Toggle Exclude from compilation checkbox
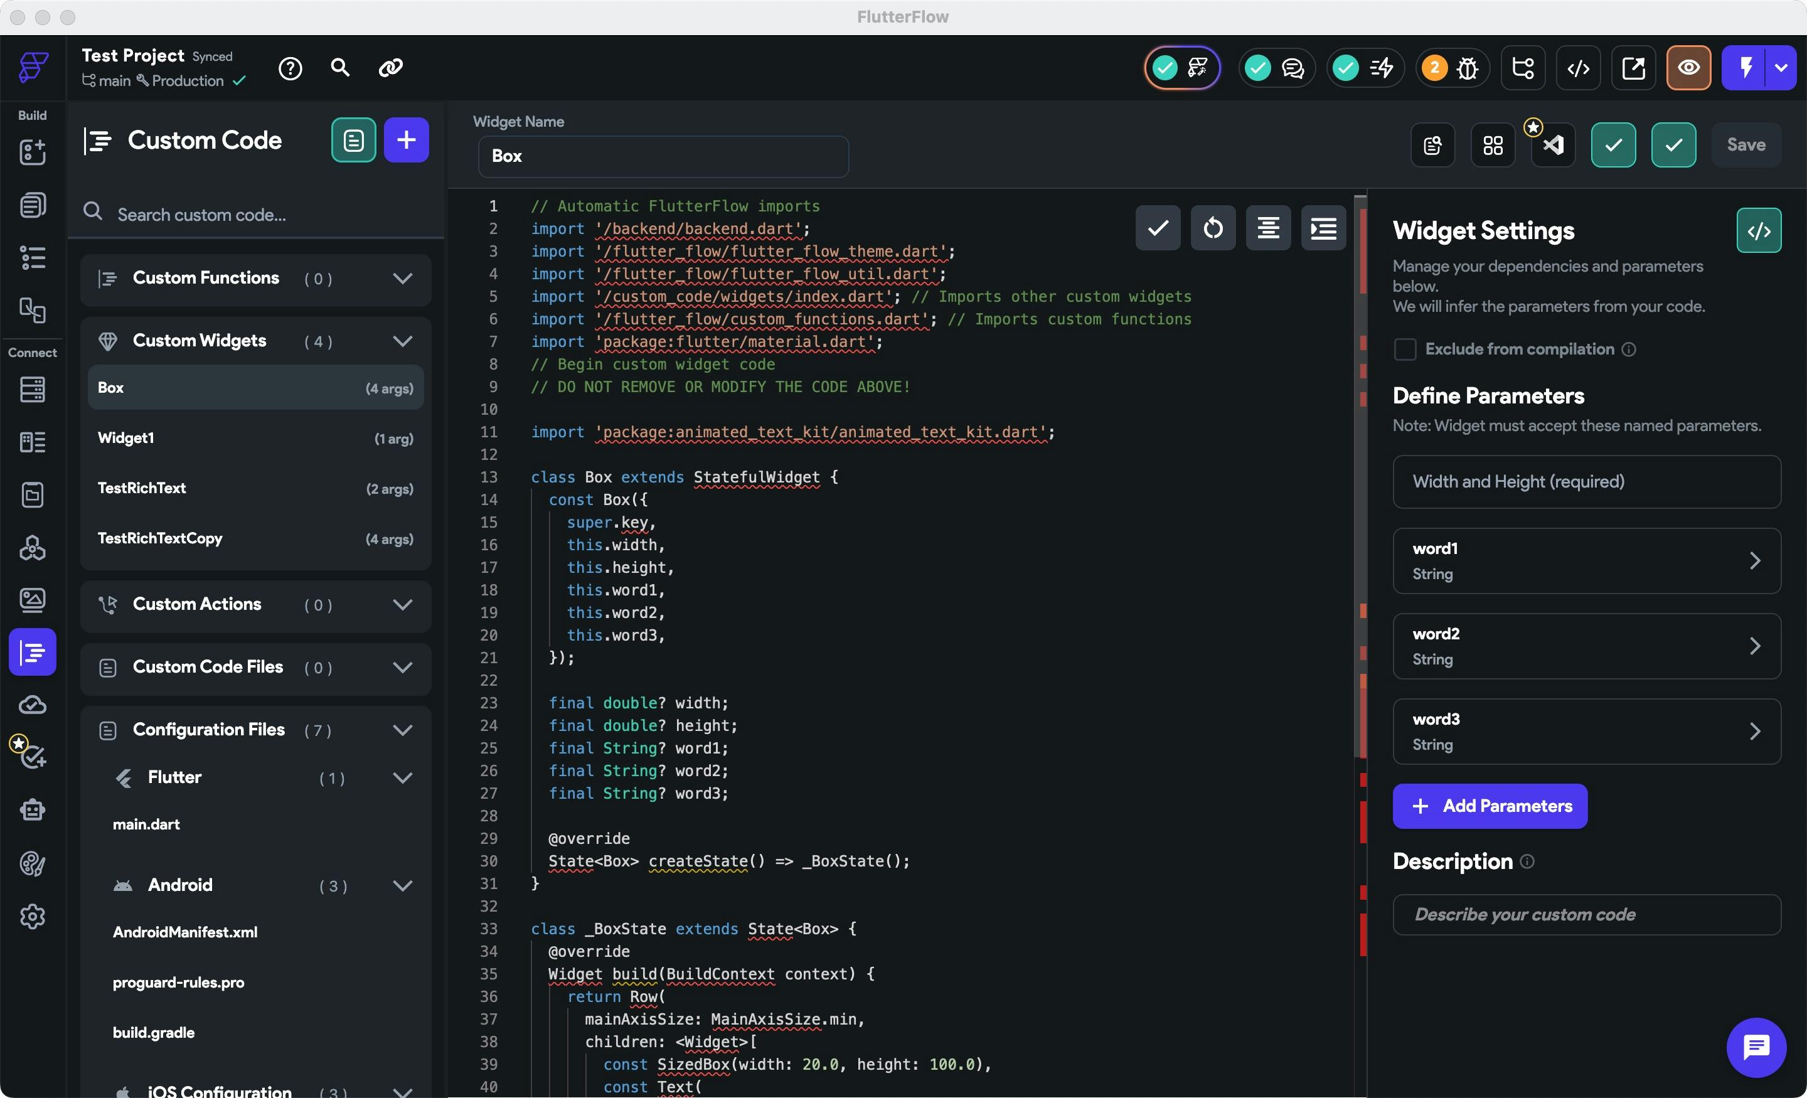1807x1098 pixels. (x=1404, y=349)
